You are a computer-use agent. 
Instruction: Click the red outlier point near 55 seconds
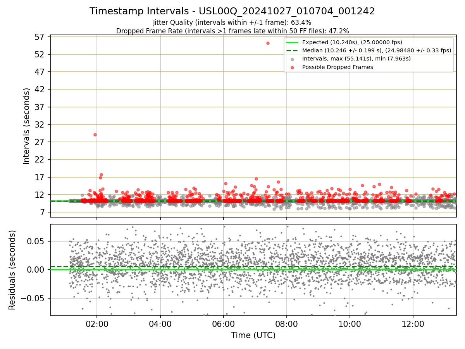pyautogui.click(x=268, y=43)
